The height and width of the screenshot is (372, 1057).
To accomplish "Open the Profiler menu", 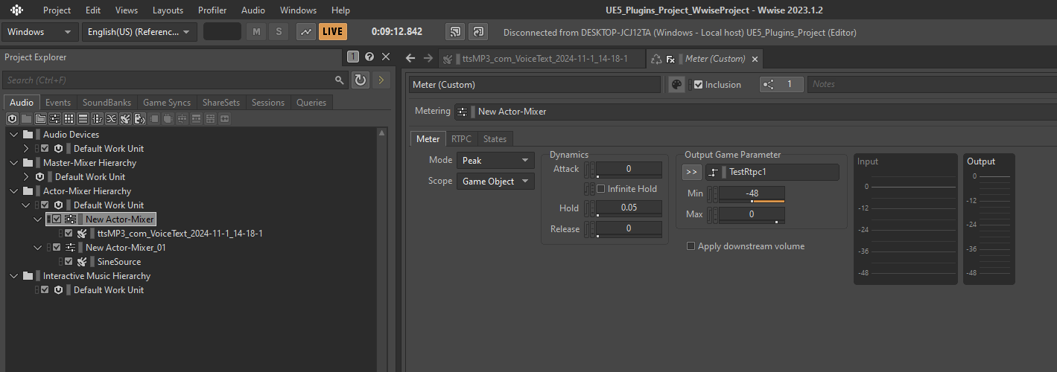I will tap(212, 10).
